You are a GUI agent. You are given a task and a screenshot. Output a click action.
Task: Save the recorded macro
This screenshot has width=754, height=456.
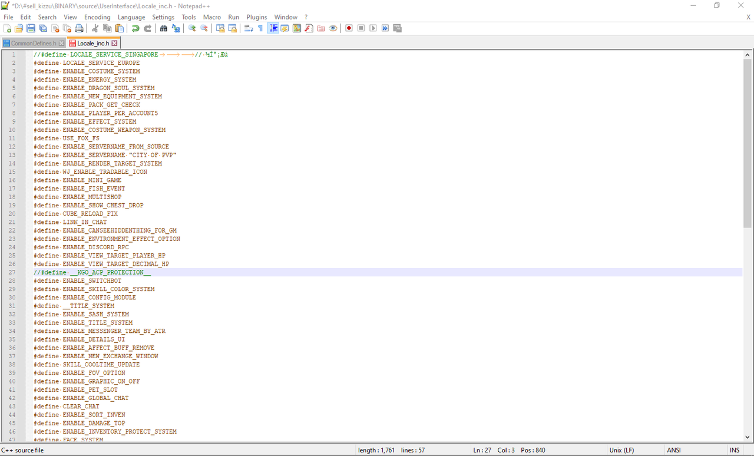(397, 28)
